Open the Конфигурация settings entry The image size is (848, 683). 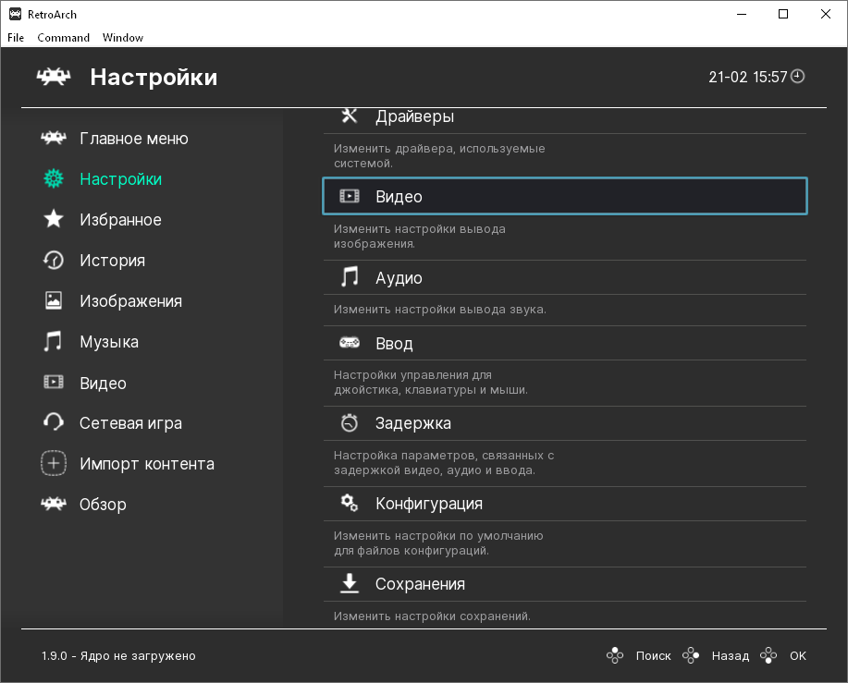click(565, 504)
